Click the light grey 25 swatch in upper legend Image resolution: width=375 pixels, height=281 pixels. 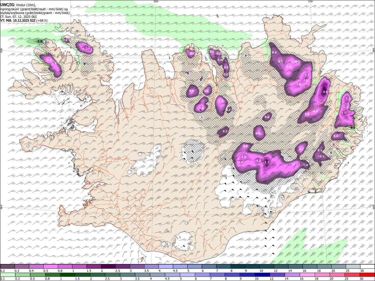click(353, 266)
